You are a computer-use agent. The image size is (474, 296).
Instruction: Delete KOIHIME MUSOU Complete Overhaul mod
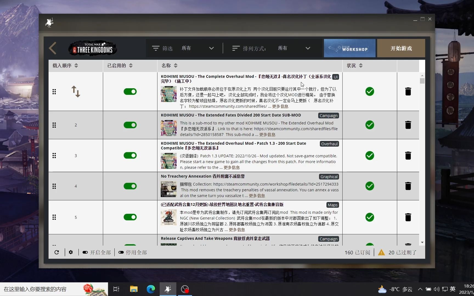[x=408, y=91]
